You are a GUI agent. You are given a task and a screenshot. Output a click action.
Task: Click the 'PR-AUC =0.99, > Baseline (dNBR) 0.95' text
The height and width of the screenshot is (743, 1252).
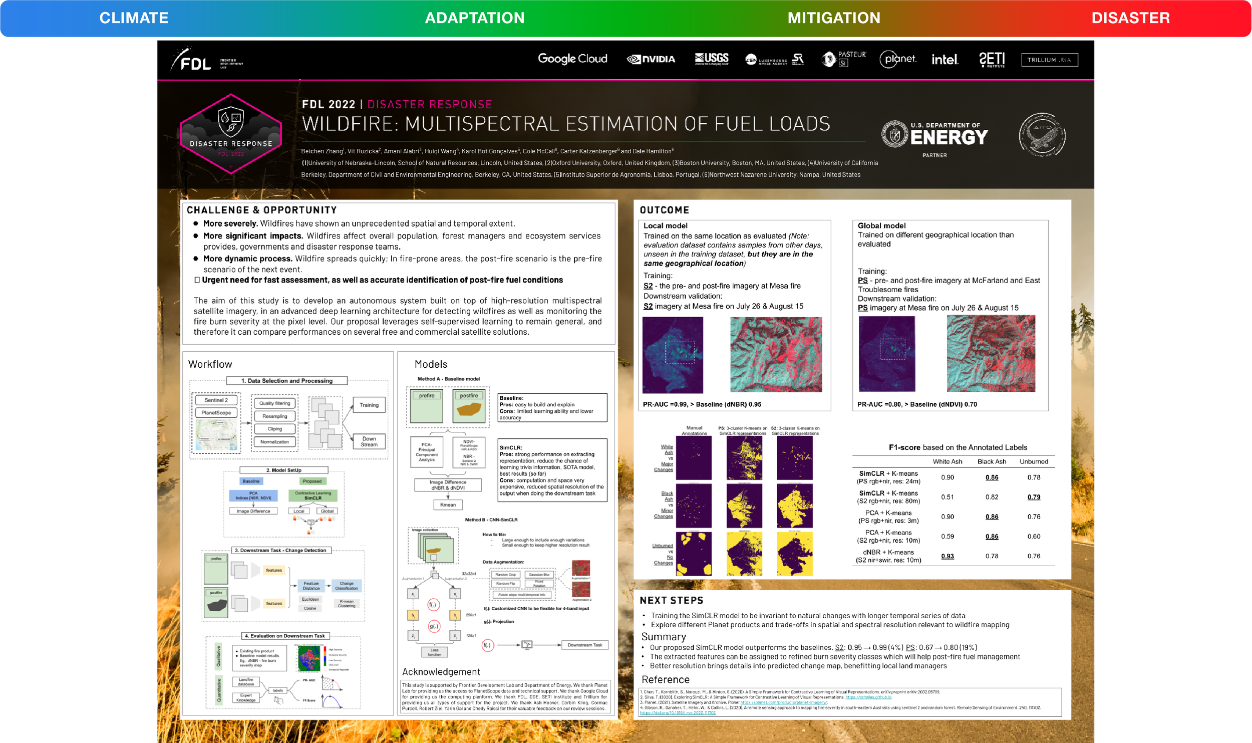click(x=702, y=404)
